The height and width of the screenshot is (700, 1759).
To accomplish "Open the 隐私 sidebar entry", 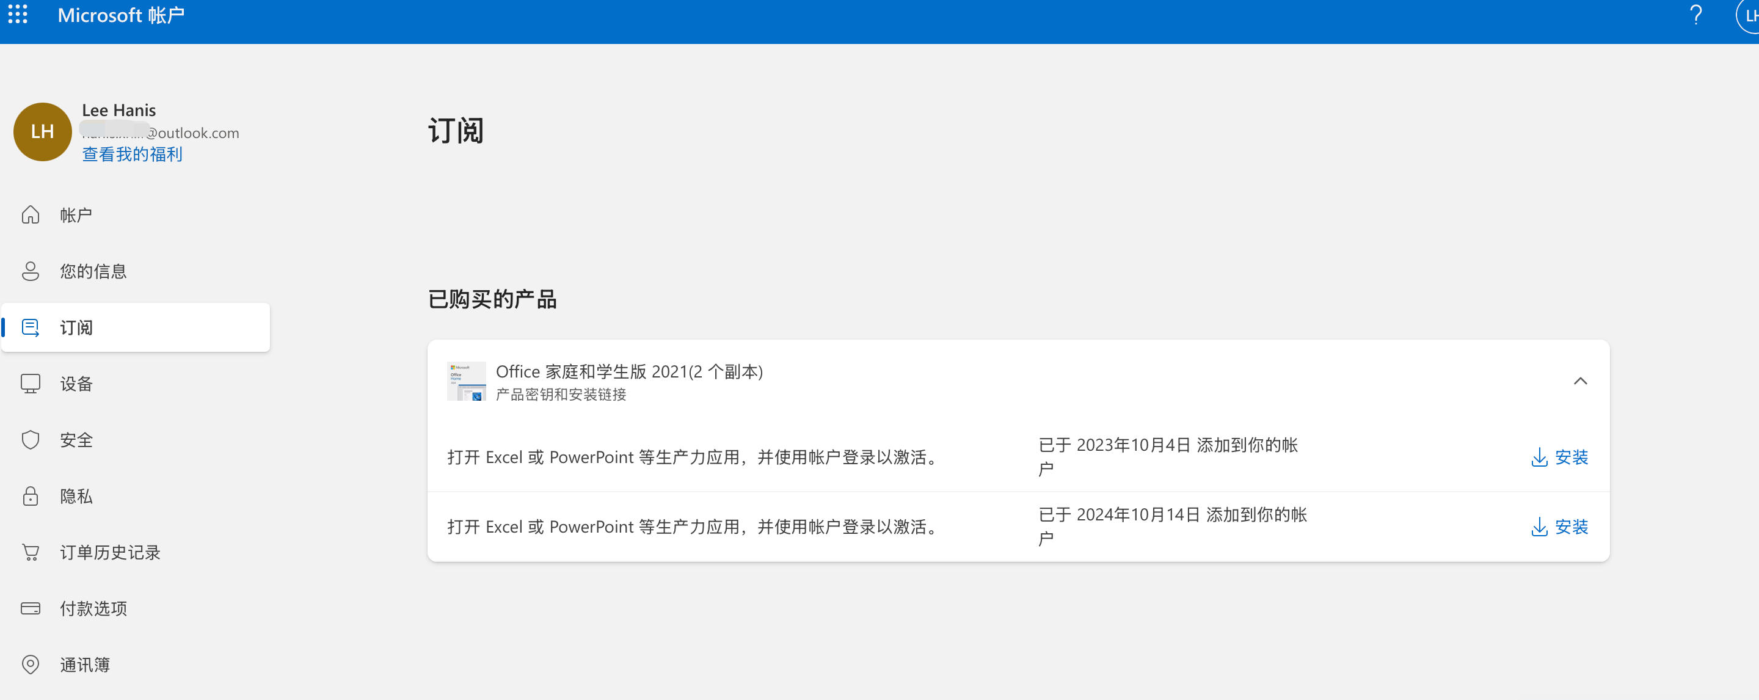I will (135, 496).
